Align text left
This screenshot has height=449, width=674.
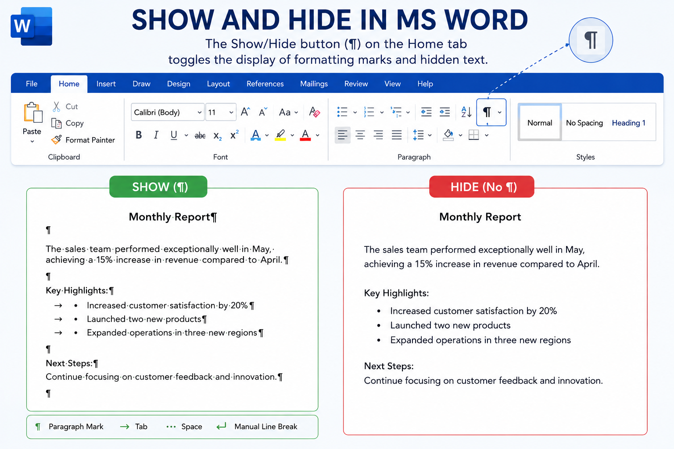click(x=343, y=135)
